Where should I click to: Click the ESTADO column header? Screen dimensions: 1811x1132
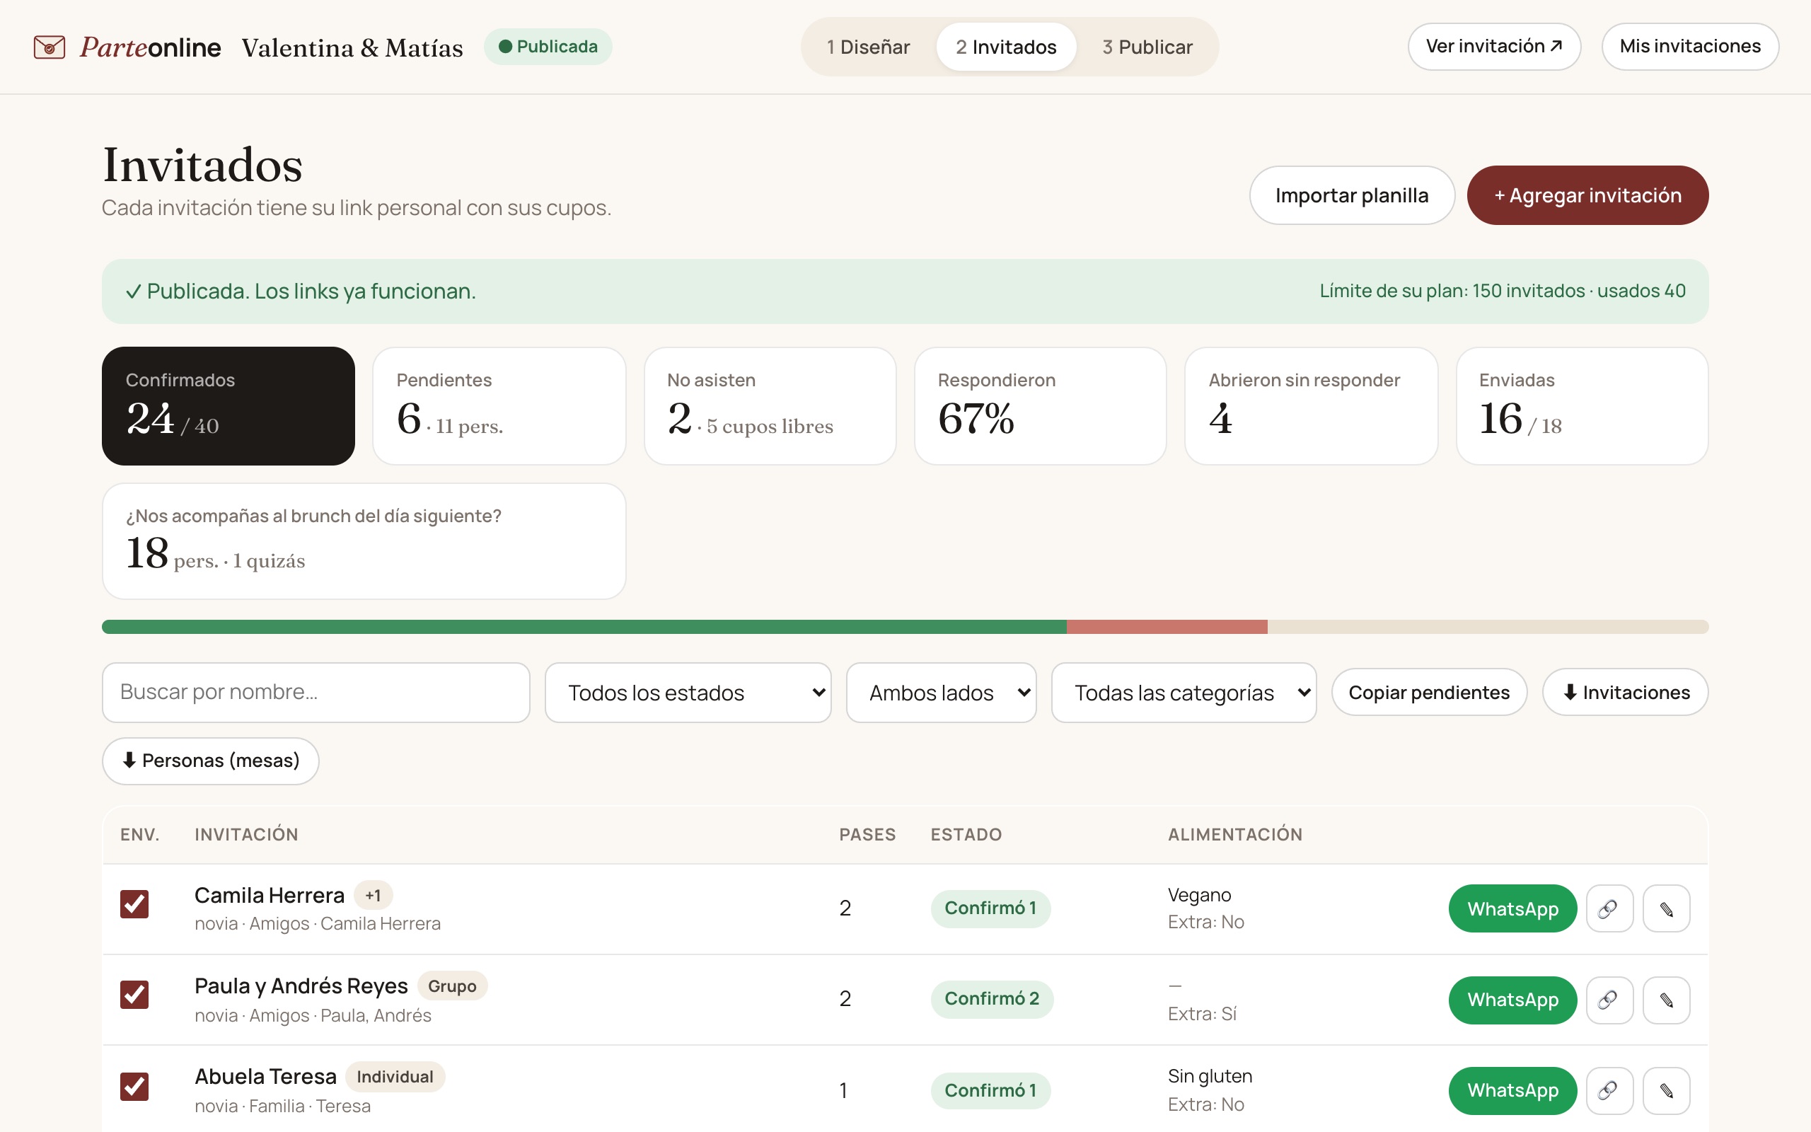[966, 834]
